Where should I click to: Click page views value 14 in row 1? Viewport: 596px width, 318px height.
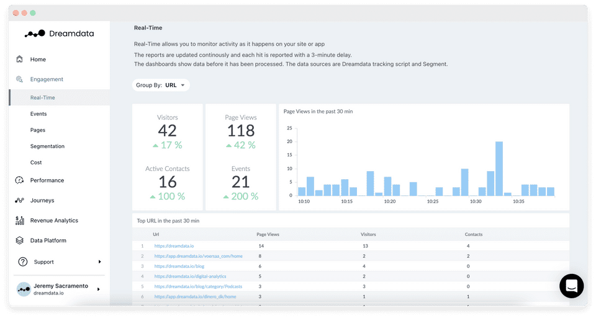coord(261,246)
